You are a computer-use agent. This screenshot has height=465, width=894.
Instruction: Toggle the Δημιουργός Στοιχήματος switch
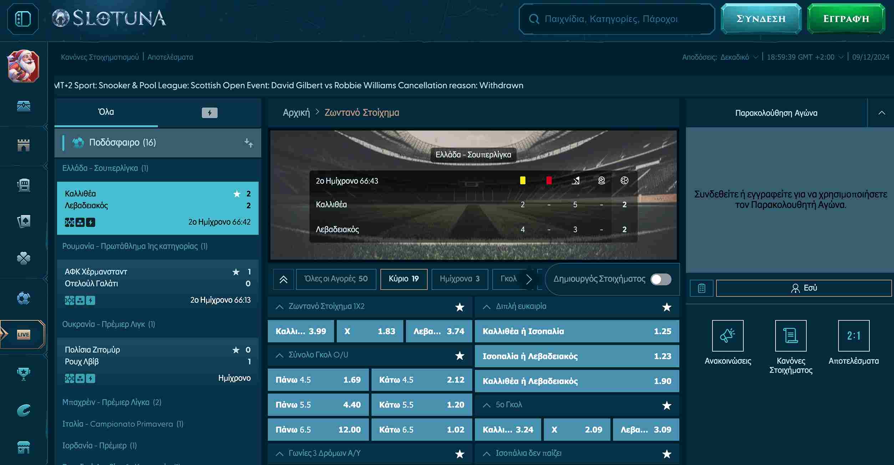(661, 279)
